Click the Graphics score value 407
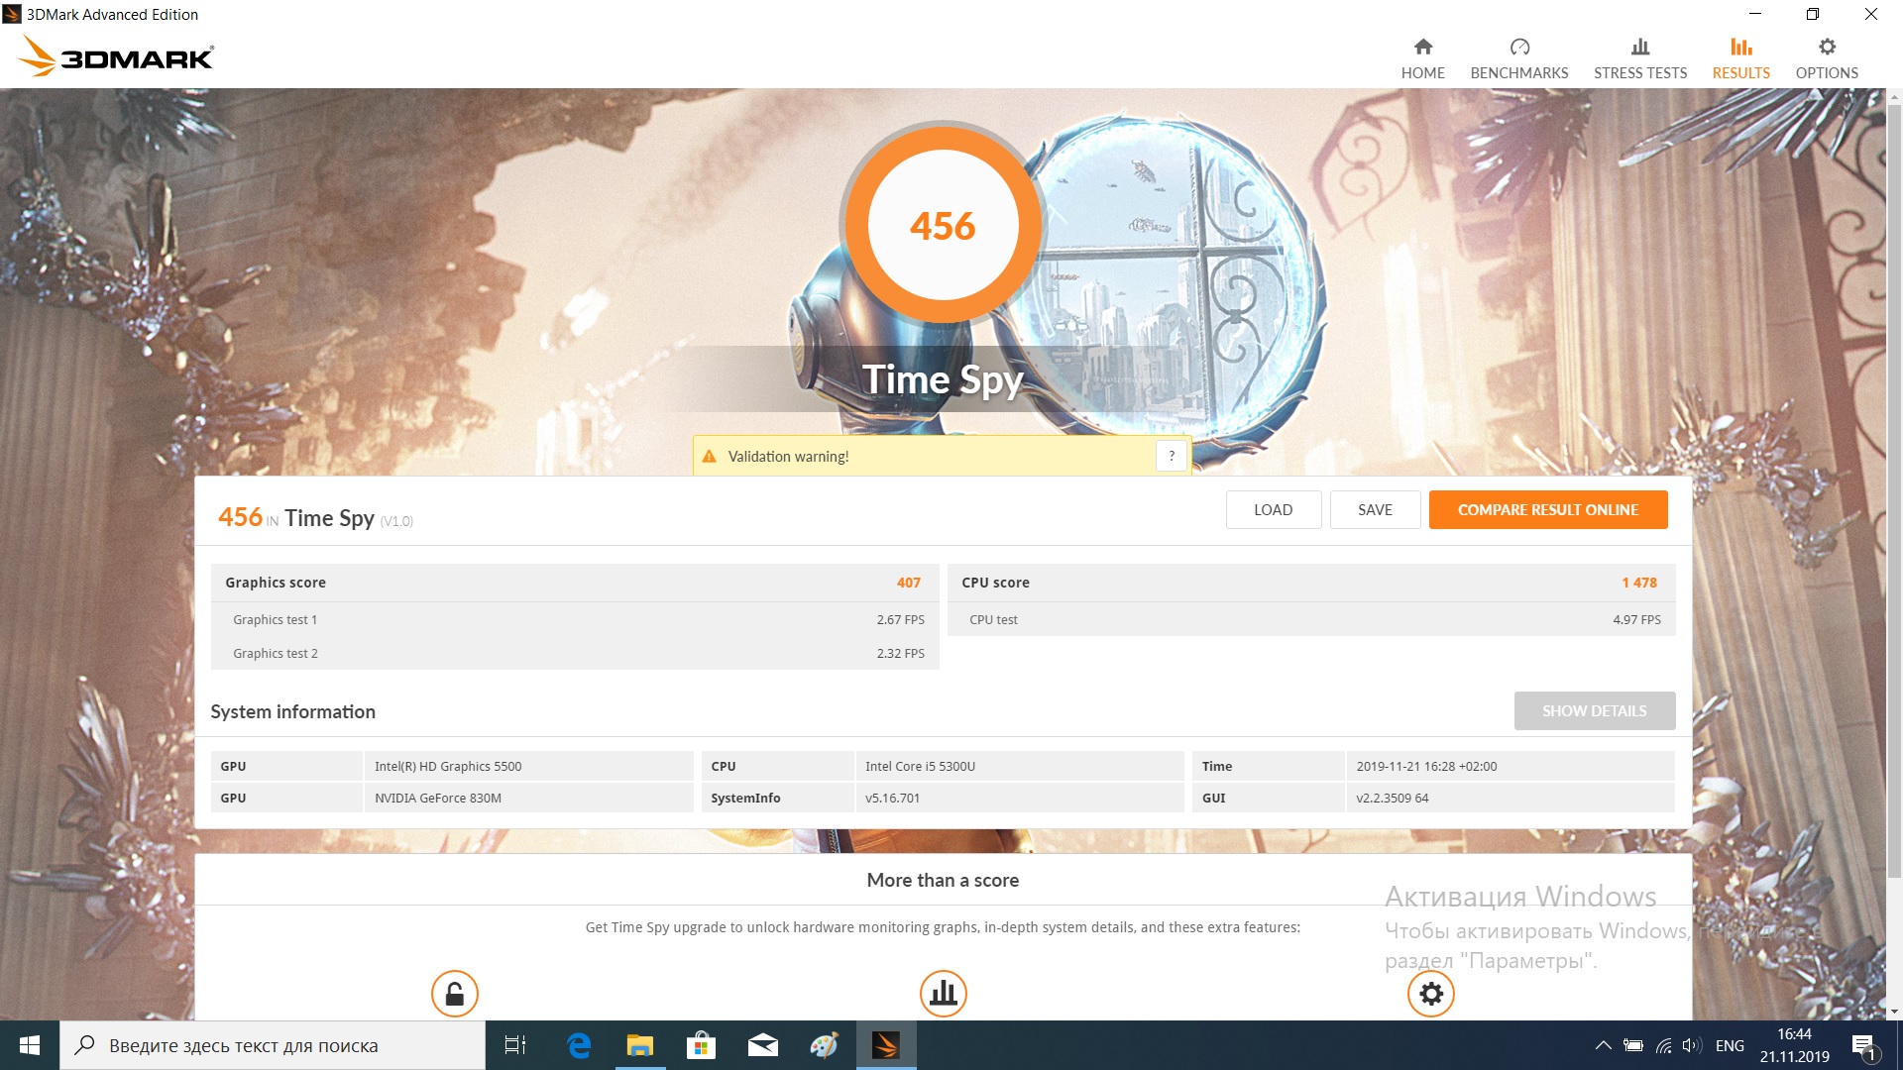The image size is (1903, 1070). click(909, 583)
